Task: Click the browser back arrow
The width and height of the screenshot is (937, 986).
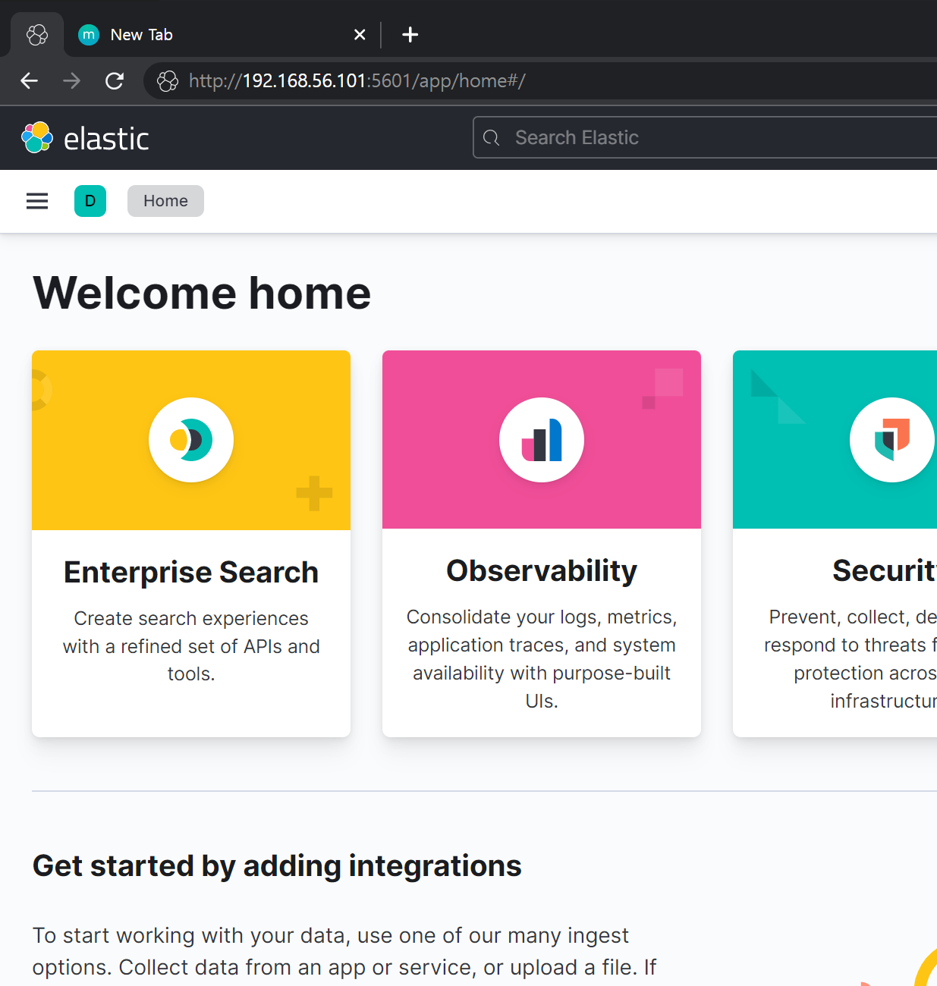Action: 29,80
